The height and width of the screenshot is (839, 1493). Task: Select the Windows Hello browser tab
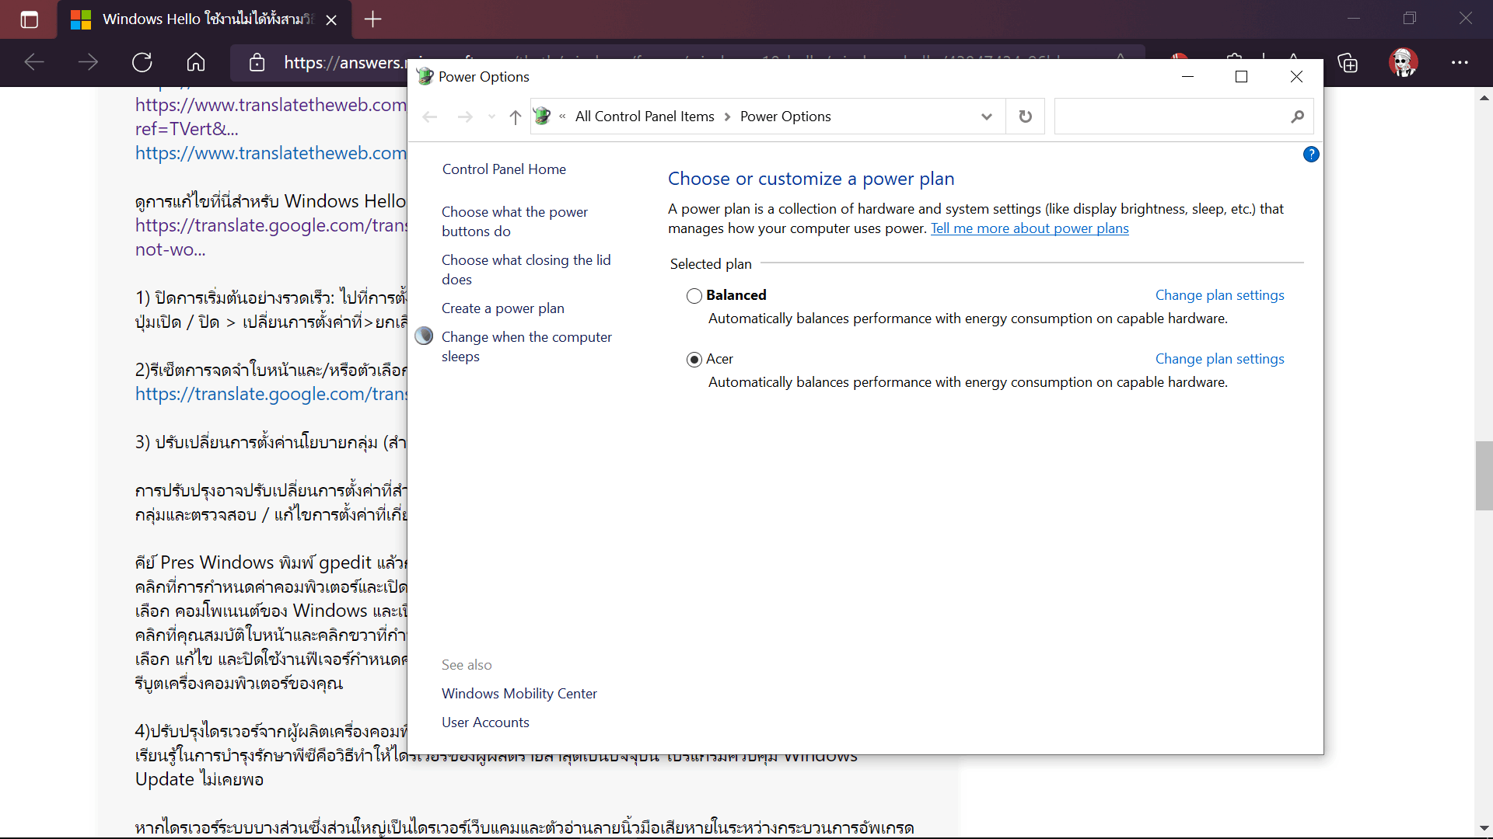[x=205, y=19]
